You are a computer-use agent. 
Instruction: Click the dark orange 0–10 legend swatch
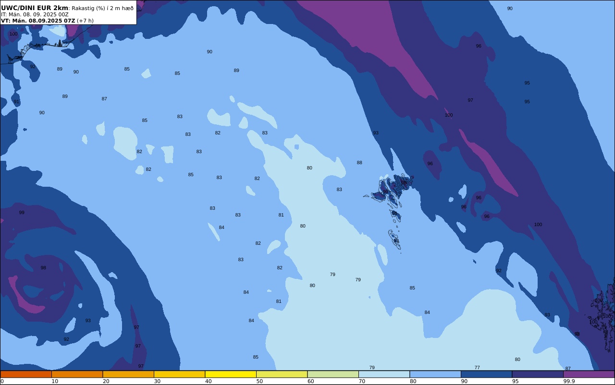click(26, 374)
